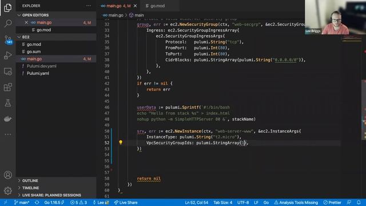Select go.mod in Open Editors list
This screenshot has height=206, width=366.
(x=56, y=30)
